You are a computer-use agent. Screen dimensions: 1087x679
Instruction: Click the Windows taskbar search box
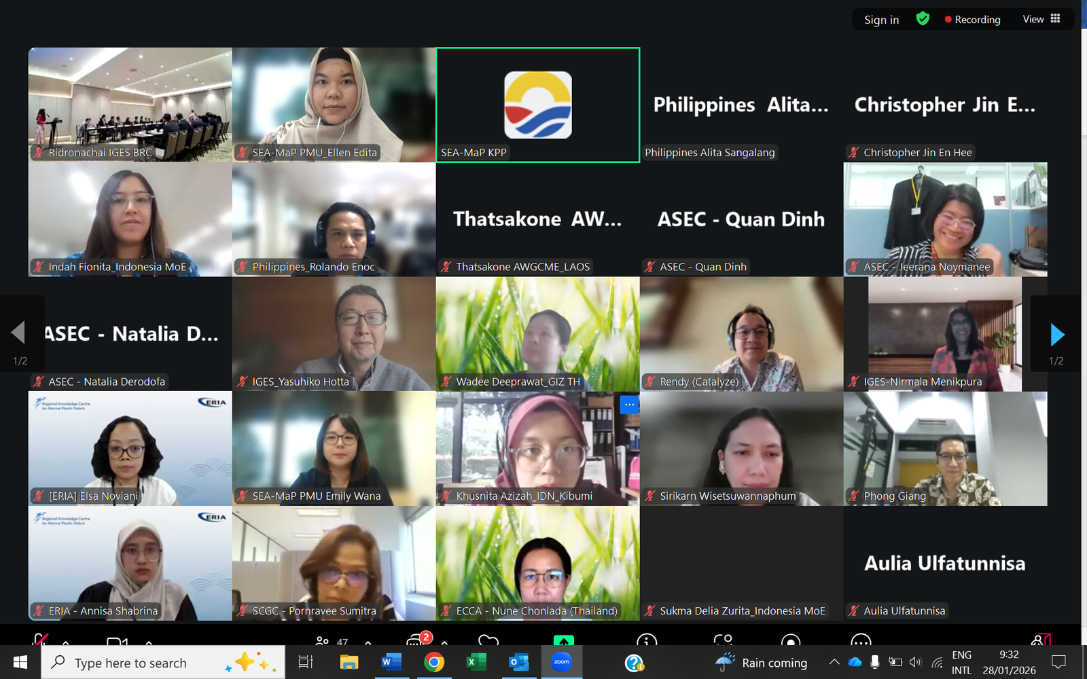pos(163,663)
